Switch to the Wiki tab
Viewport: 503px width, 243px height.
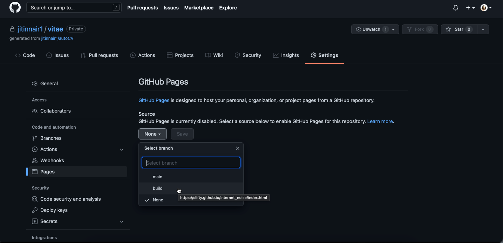[x=214, y=55]
